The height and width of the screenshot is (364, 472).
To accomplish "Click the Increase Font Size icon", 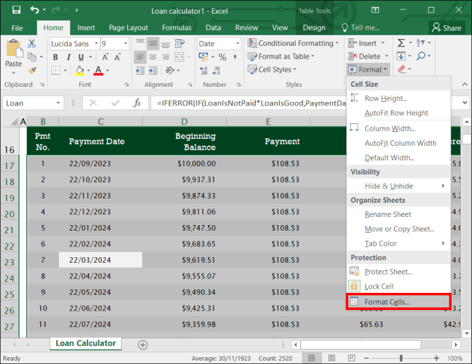I will click(105, 57).
